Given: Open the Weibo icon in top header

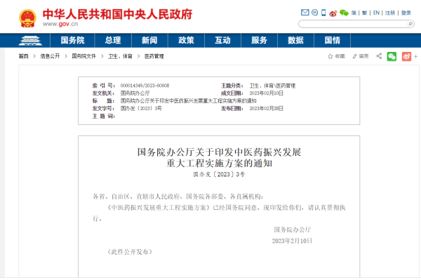Looking at the screenshot, I should tap(333, 13).
